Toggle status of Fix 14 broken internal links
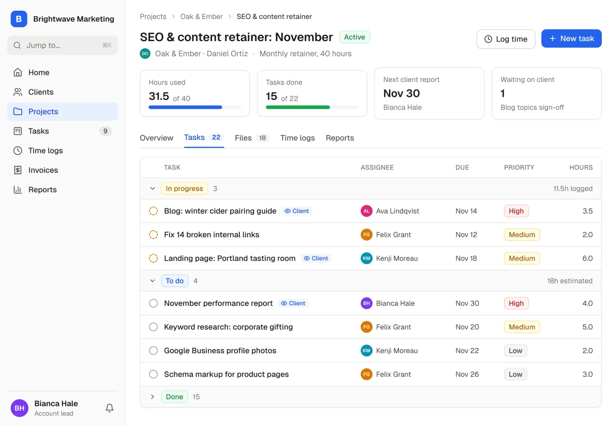 click(x=153, y=235)
